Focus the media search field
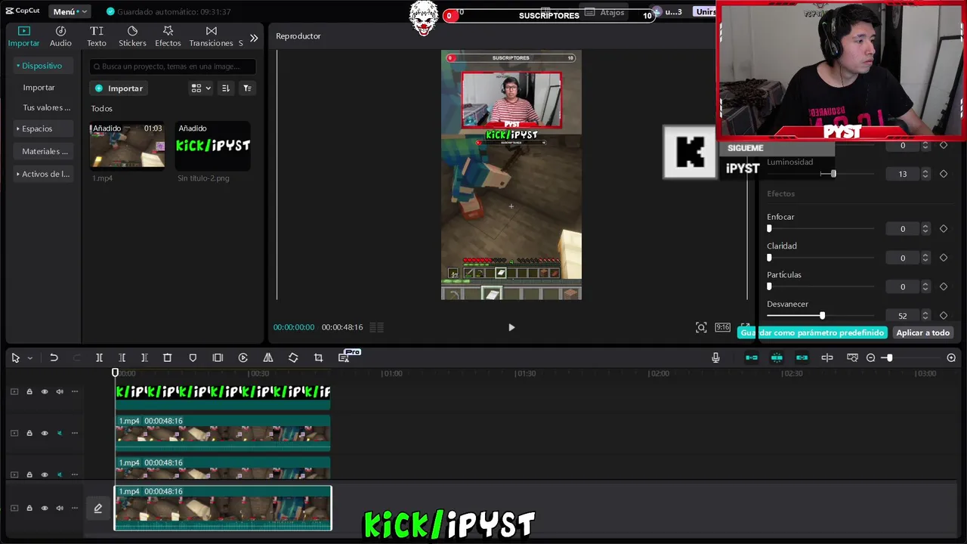Viewport: 967px width, 544px height. pyautogui.click(x=172, y=66)
